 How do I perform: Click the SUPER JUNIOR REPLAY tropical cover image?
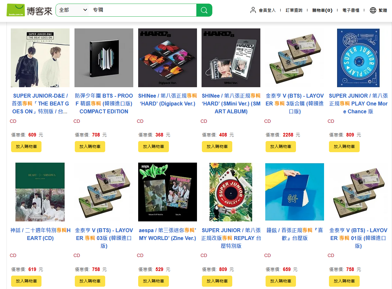231,192
